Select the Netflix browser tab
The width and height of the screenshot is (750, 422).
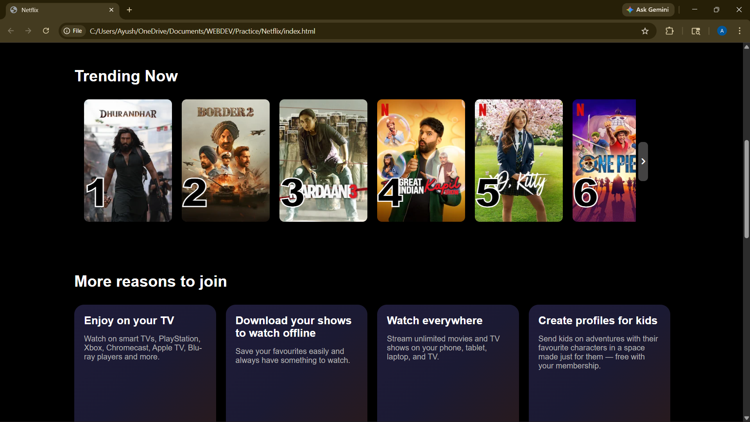tap(59, 10)
